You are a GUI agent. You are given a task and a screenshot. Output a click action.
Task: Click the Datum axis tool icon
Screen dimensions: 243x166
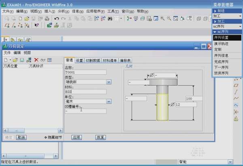[14, 25]
